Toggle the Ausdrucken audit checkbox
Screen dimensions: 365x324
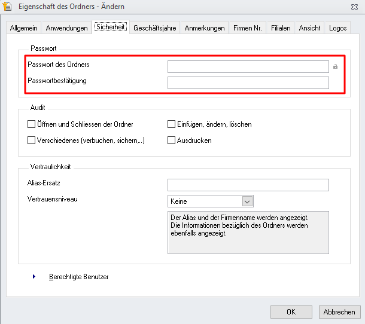pos(171,140)
